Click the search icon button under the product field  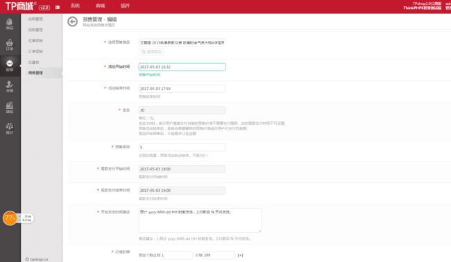pos(151,52)
